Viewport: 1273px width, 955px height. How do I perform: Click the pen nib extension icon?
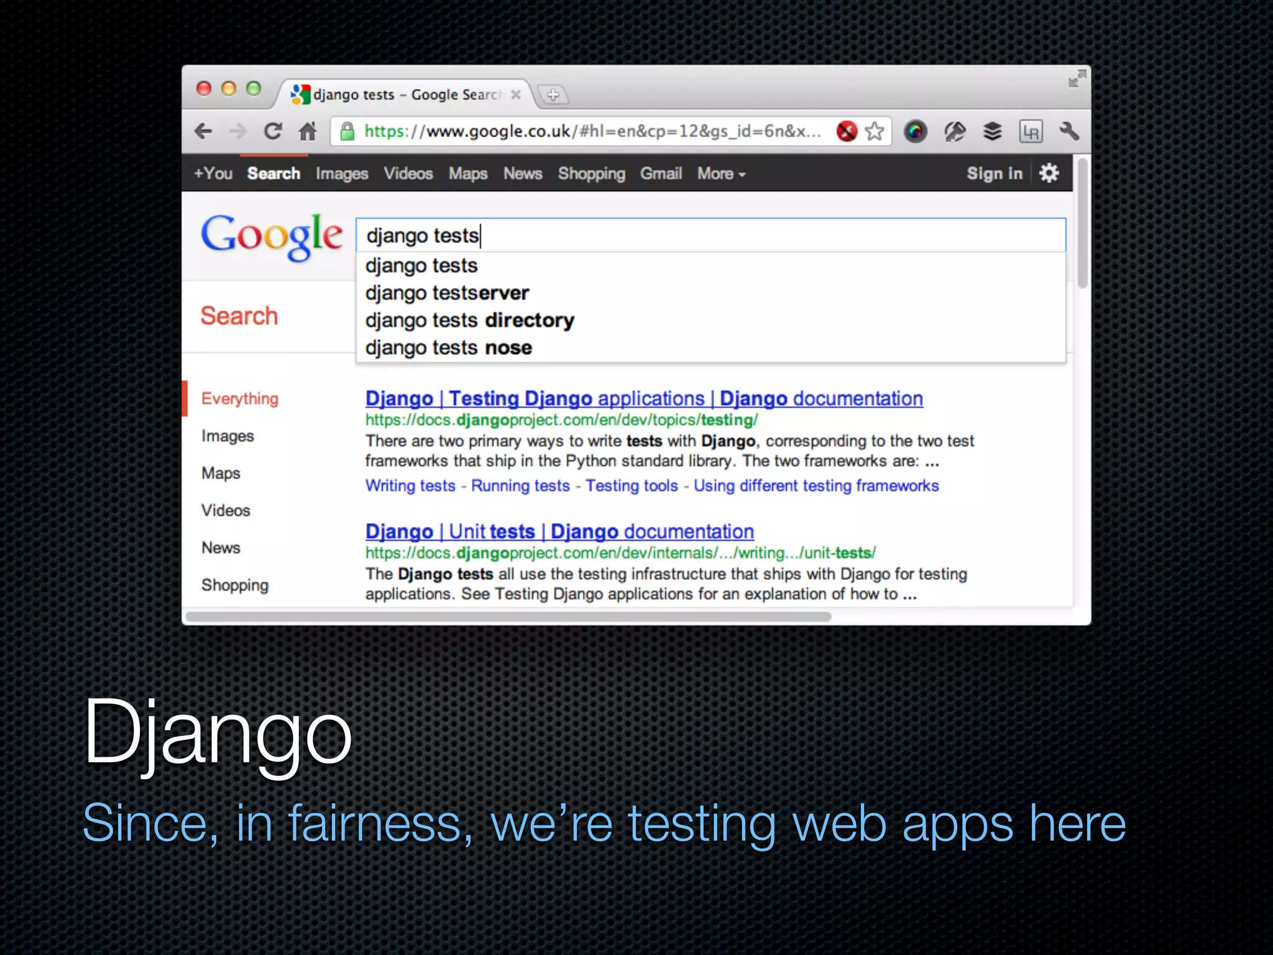[954, 132]
